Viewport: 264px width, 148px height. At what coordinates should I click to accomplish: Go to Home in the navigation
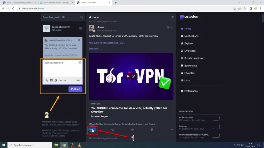point(186,29)
